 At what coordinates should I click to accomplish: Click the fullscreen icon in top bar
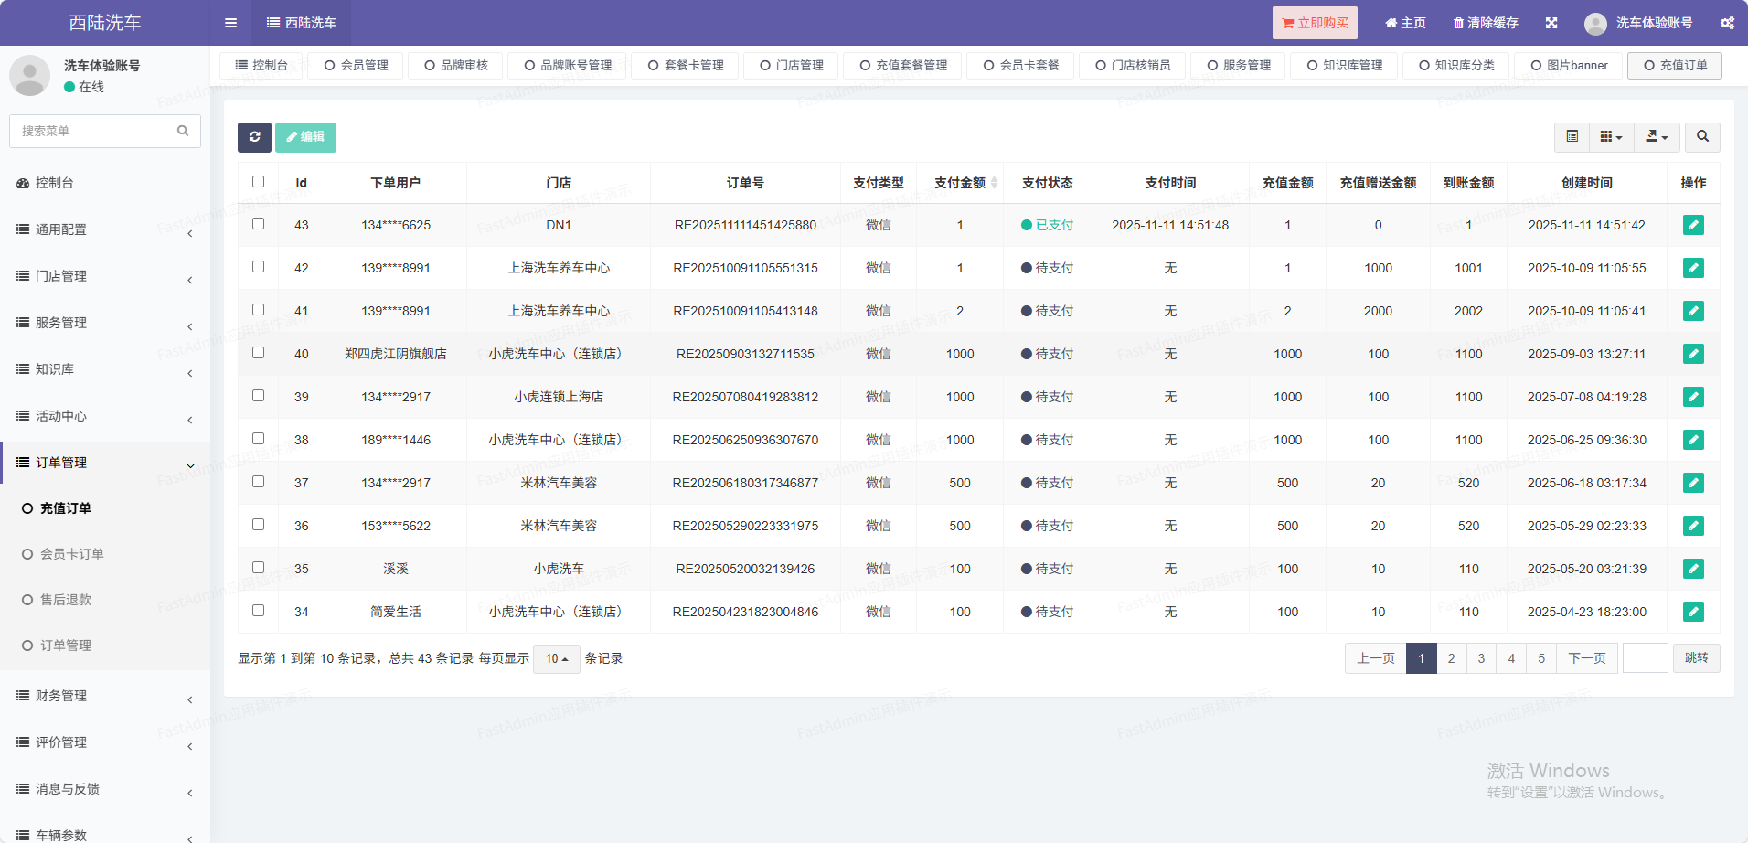click(x=1551, y=23)
